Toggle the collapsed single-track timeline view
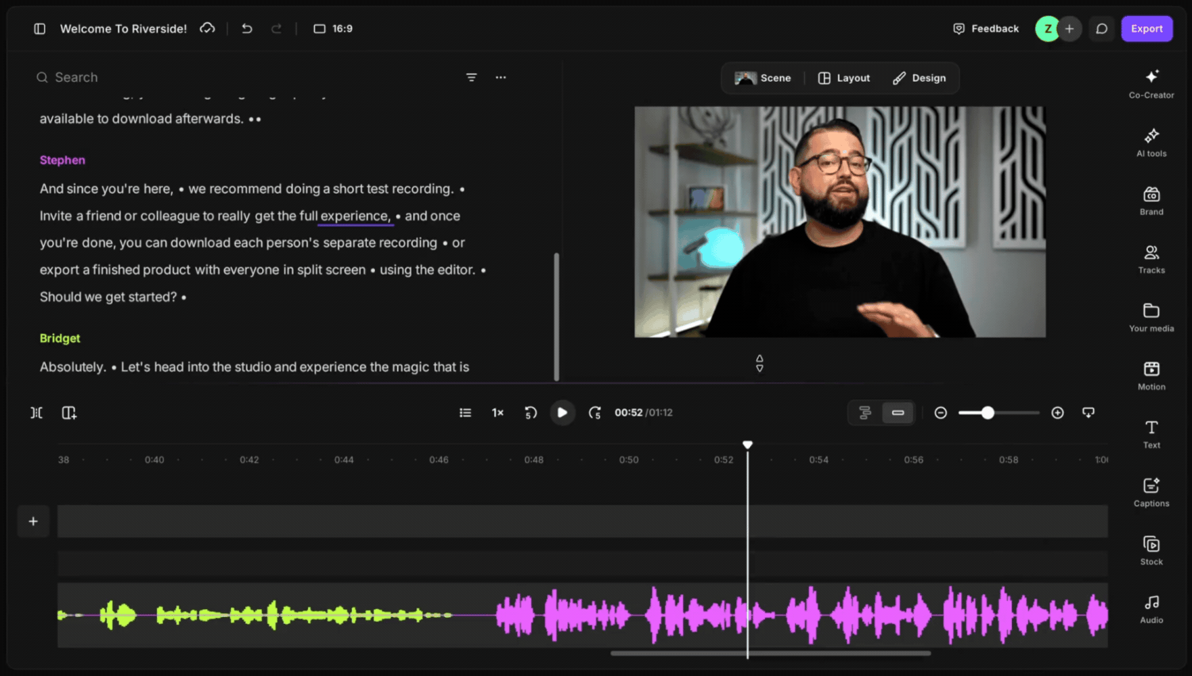Viewport: 1192px width, 676px height. click(x=898, y=412)
